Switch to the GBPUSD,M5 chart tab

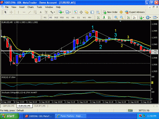point(8,106)
